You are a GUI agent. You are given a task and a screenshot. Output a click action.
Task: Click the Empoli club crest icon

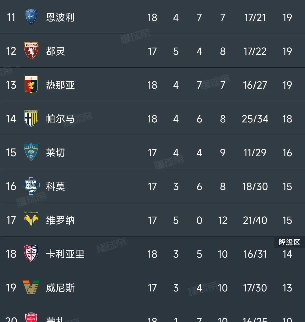(31, 17)
